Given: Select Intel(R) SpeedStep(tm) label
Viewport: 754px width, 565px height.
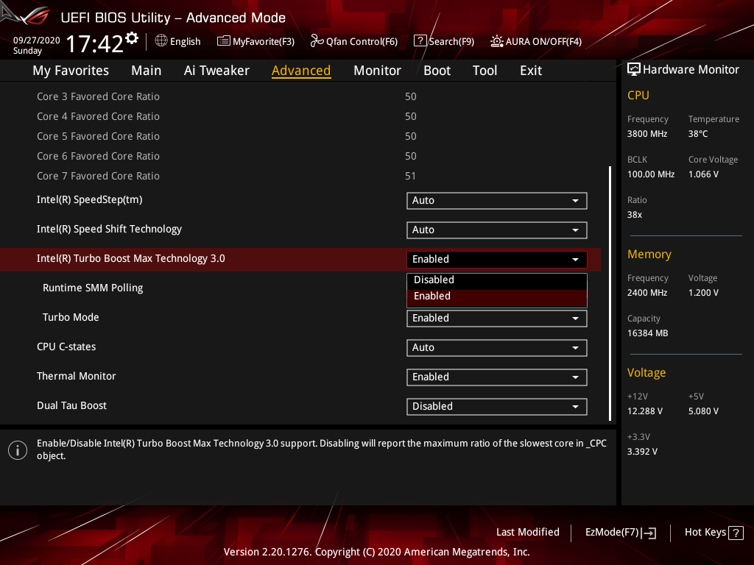Looking at the screenshot, I should click(x=89, y=199).
